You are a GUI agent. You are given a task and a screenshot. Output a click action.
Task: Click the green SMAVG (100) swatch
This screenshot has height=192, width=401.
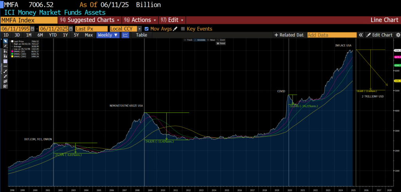pyautogui.click(x=12, y=54)
